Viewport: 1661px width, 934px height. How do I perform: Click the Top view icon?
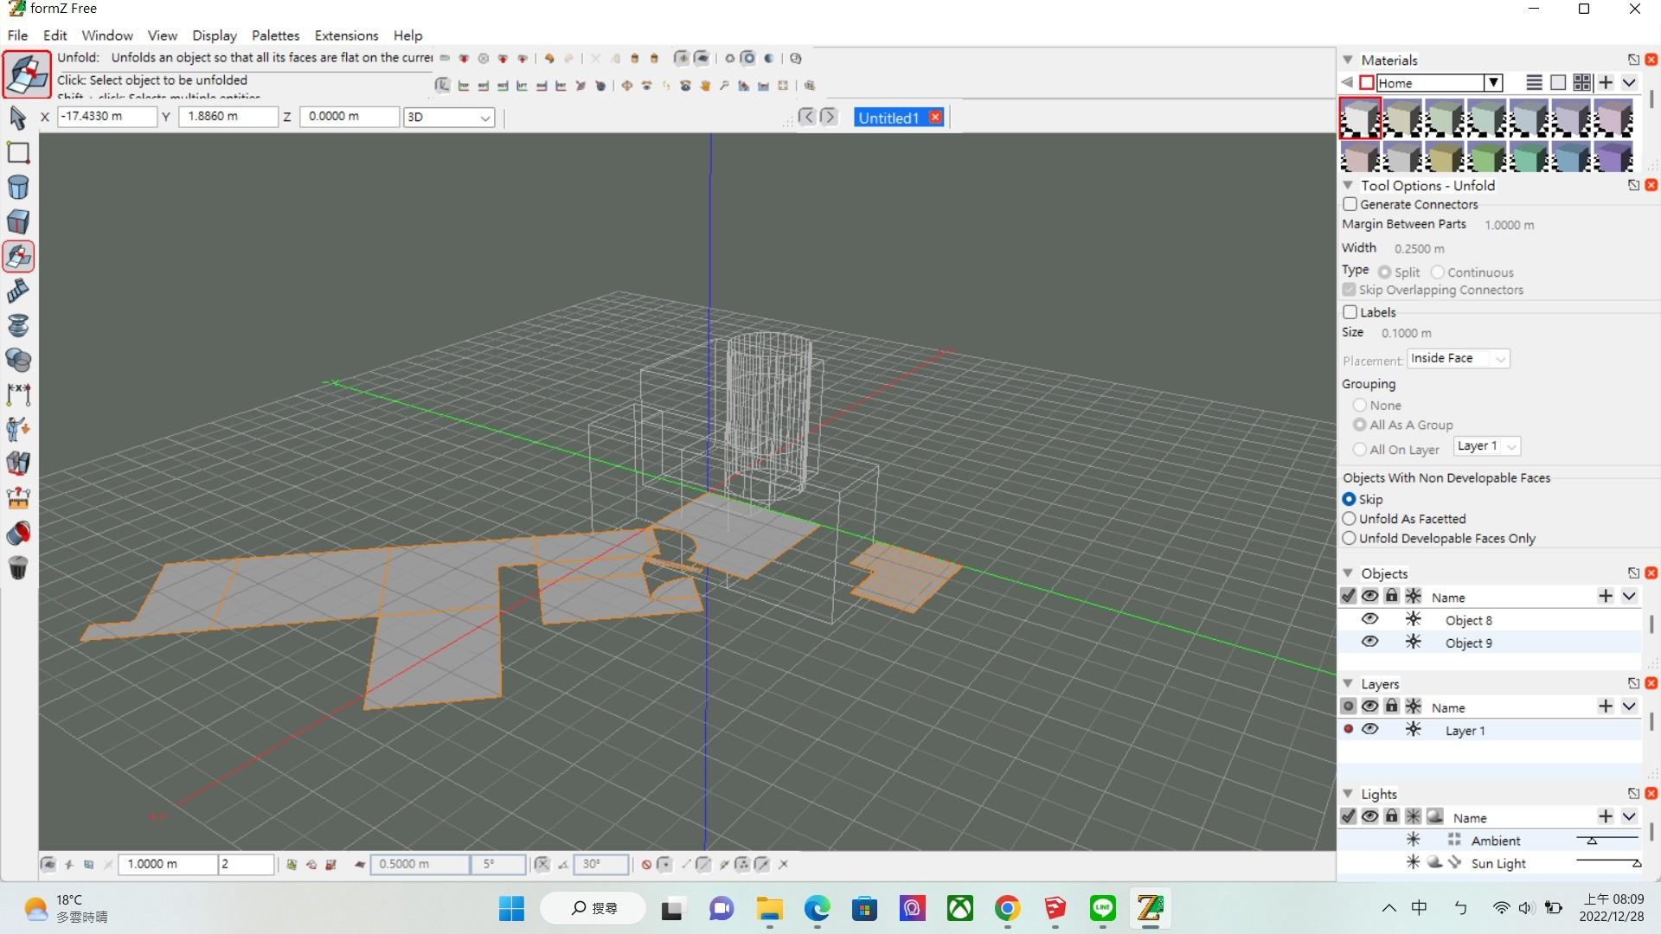(464, 86)
